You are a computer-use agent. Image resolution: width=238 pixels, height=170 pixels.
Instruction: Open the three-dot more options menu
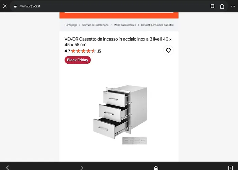[233, 6]
